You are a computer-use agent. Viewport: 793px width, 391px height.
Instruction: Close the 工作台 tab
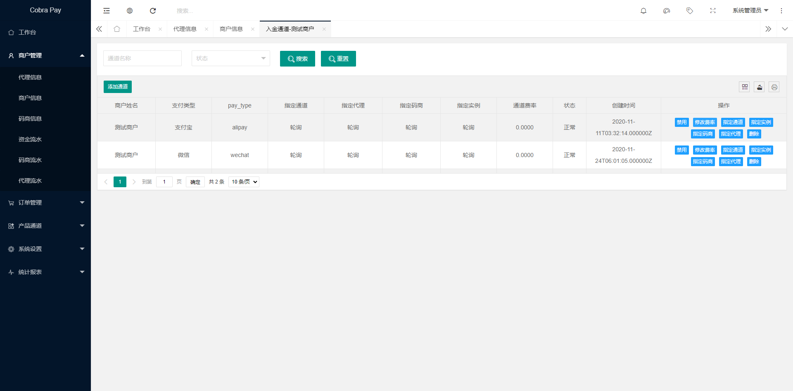click(x=160, y=29)
